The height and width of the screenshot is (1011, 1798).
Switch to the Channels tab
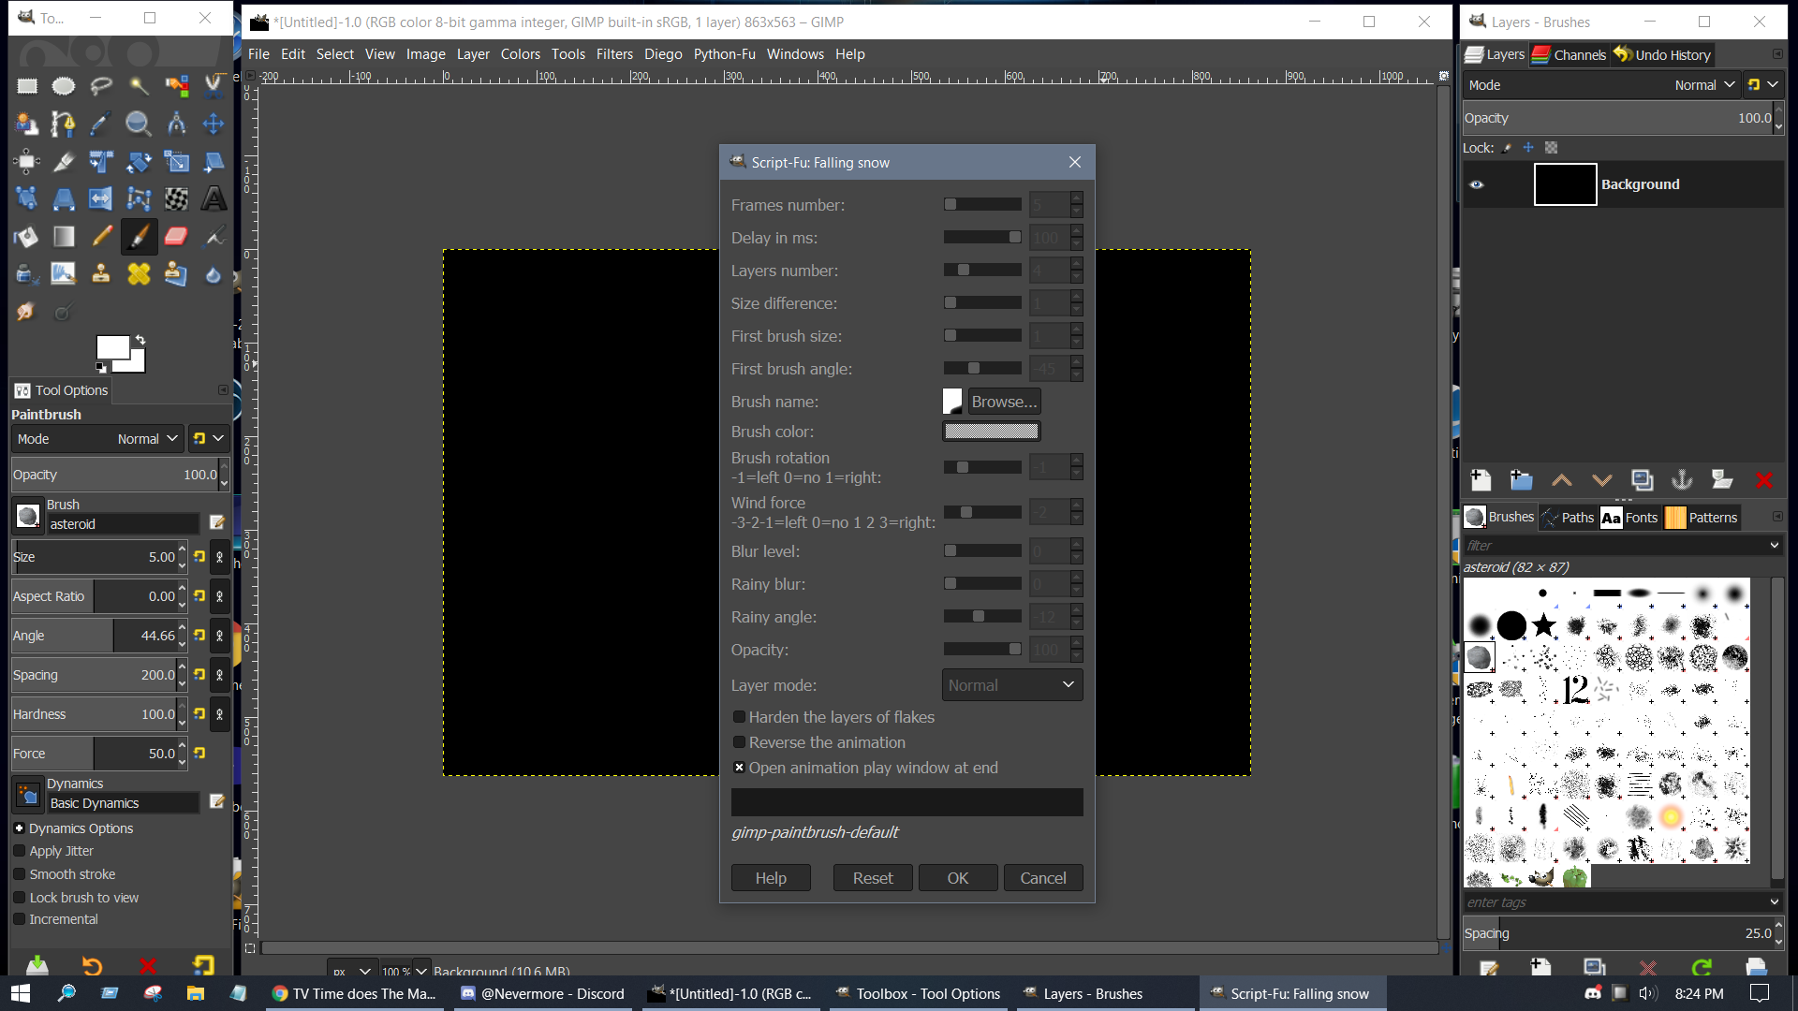pos(1570,54)
